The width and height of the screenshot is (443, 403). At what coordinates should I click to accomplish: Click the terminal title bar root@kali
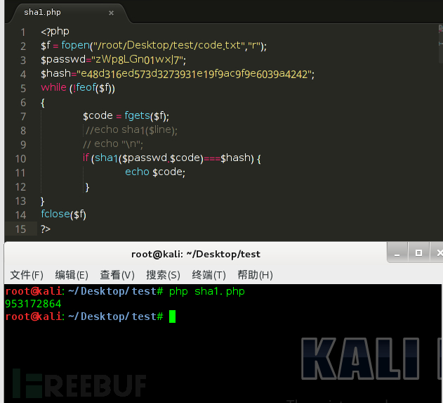click(195, 254)
